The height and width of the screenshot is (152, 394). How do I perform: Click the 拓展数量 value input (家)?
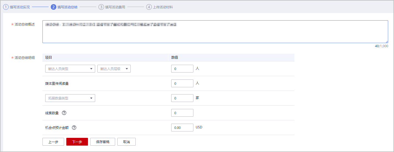click(x=182, y=98)
